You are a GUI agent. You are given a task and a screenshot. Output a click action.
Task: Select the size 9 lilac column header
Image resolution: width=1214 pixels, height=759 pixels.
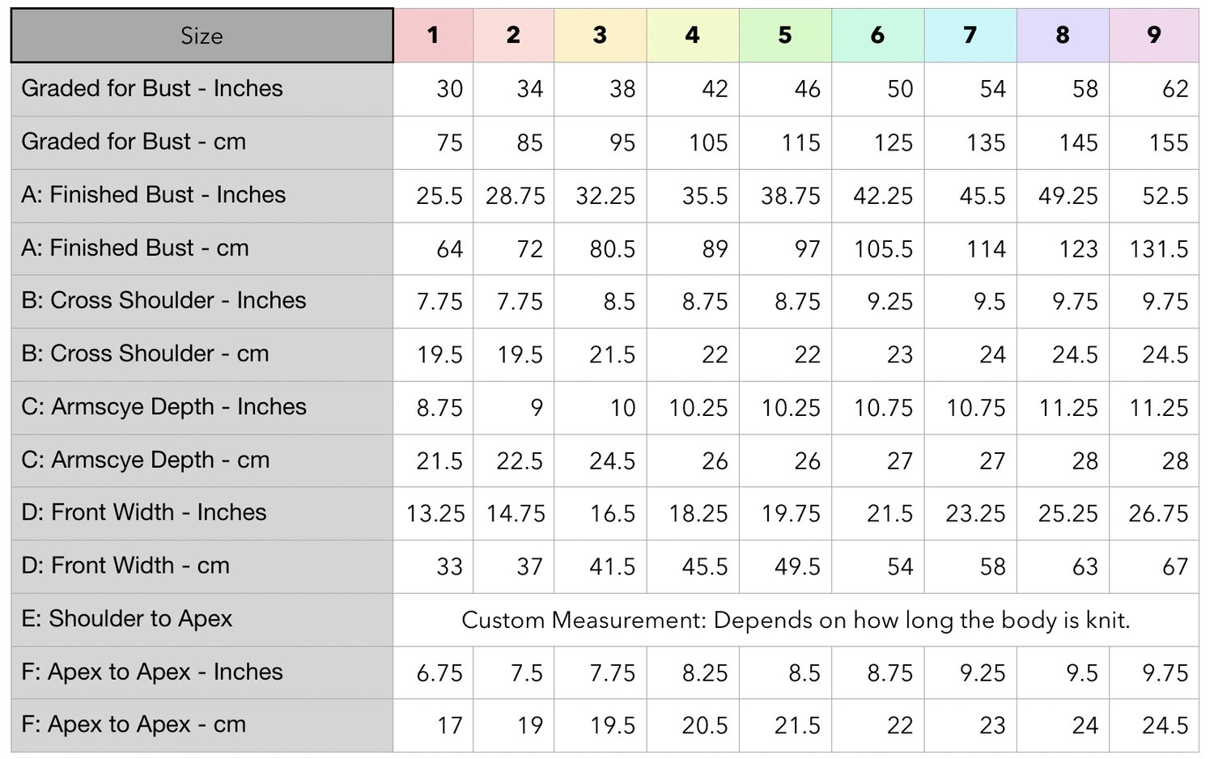(x=1154, y=36)
